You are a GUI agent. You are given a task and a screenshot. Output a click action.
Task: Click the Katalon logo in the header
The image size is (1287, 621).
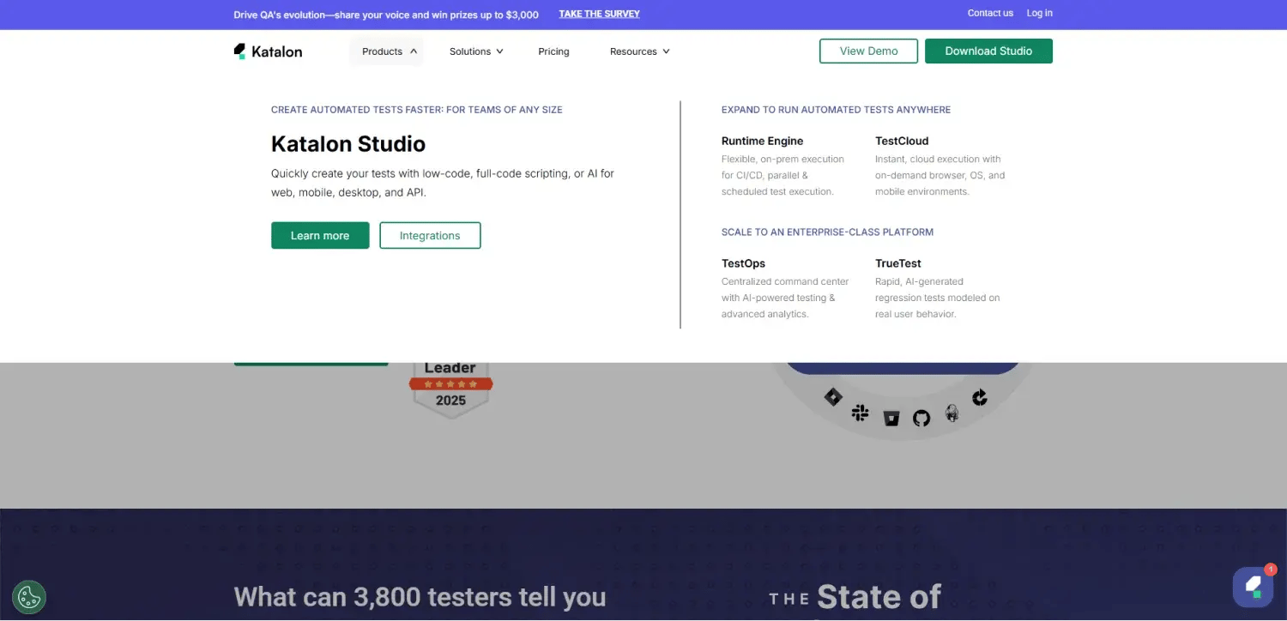268,51
